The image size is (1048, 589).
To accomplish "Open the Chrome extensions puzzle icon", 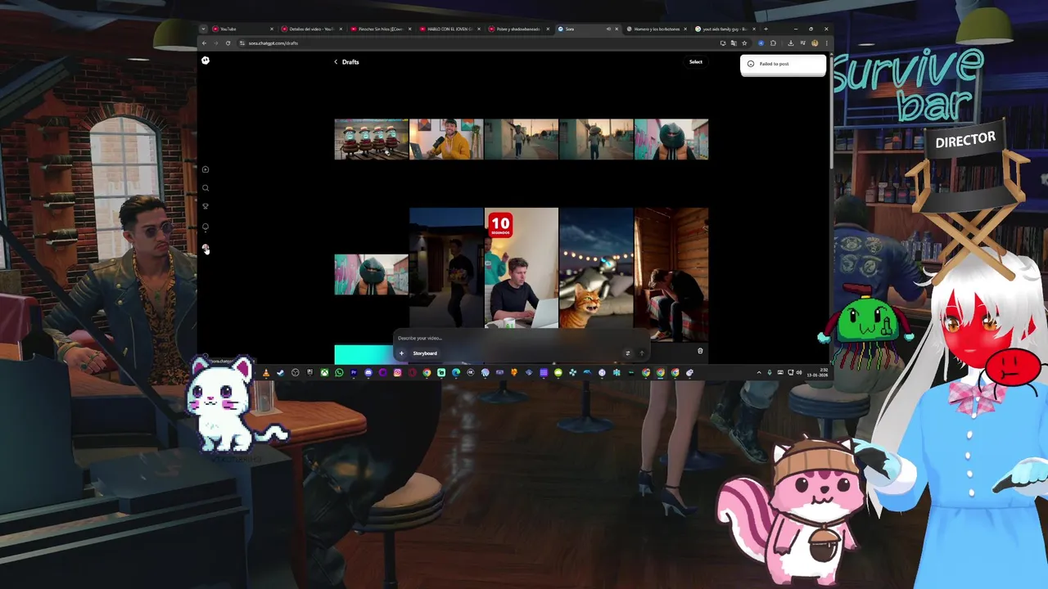I will (x=773, y=43).
